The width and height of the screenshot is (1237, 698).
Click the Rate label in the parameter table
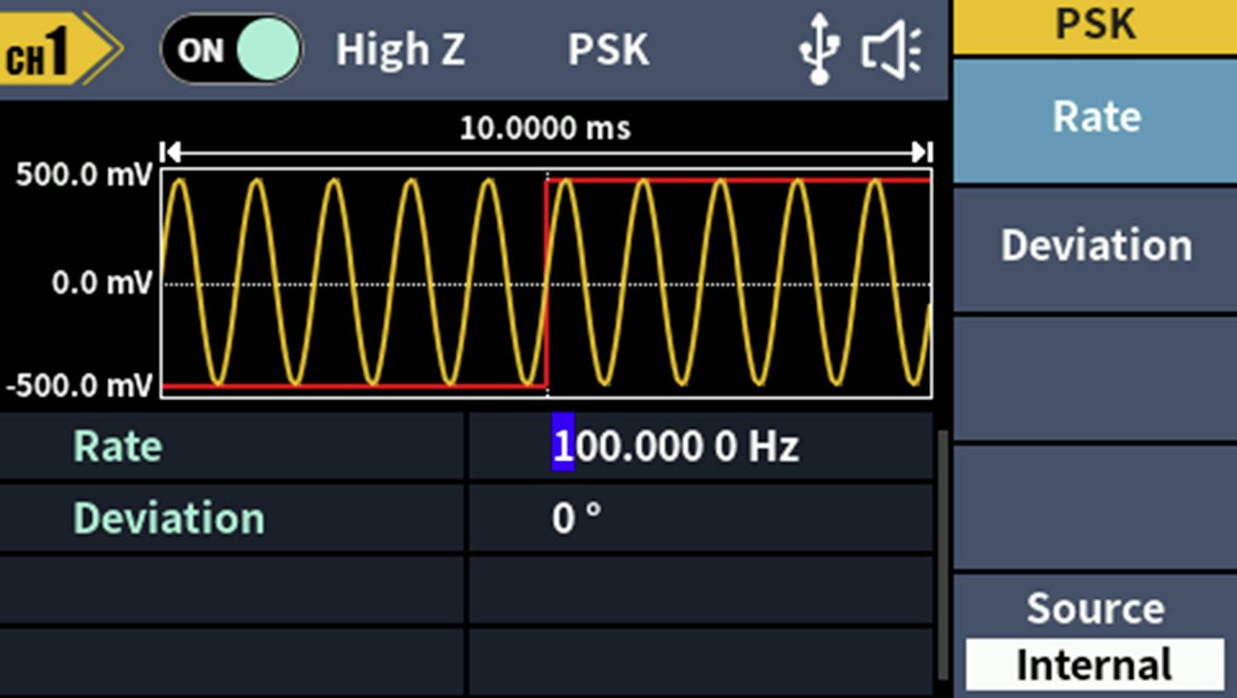116,446
